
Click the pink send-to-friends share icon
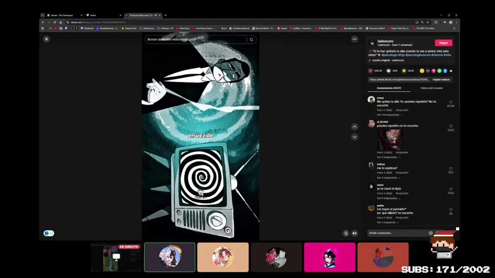(x=434, y=71)
